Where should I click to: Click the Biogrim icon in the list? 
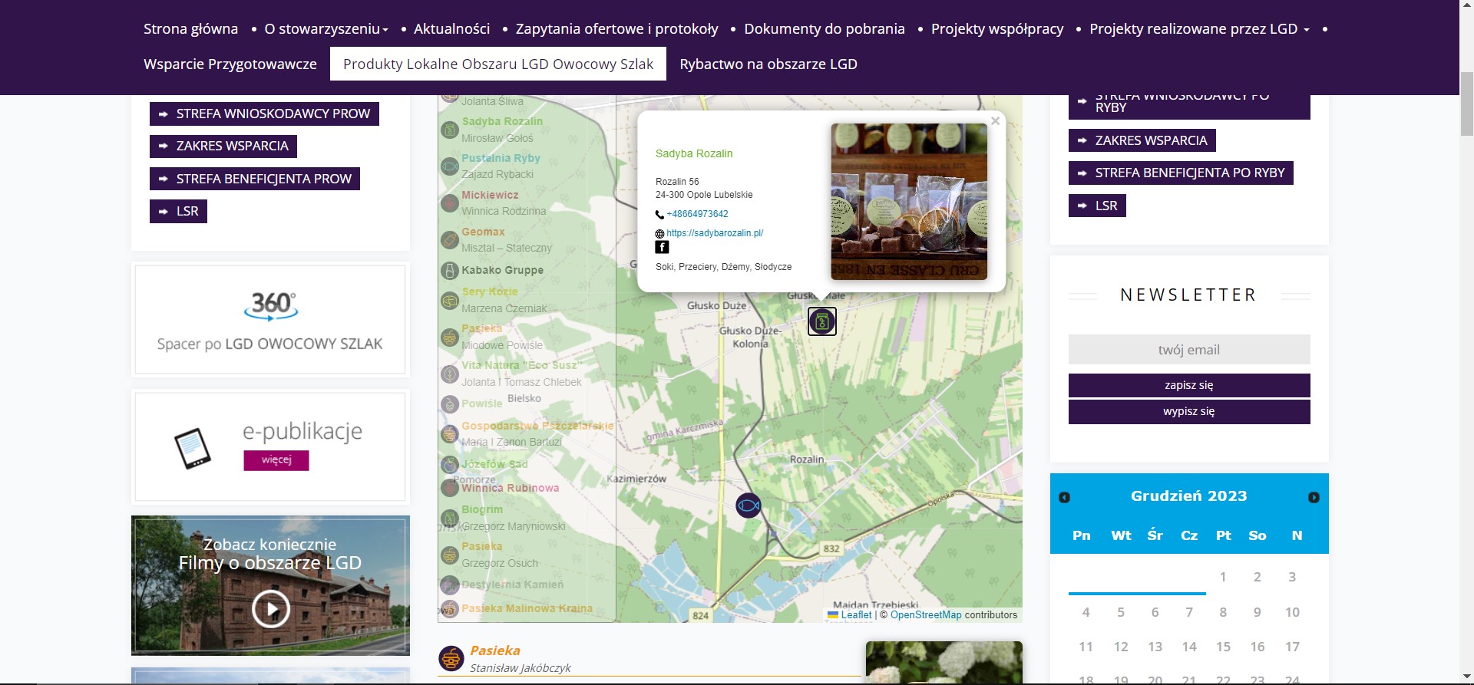pos(450,518)
